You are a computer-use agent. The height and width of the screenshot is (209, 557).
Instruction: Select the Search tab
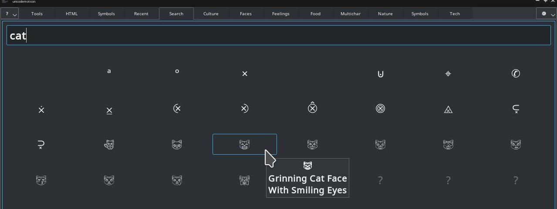[176, 13]
